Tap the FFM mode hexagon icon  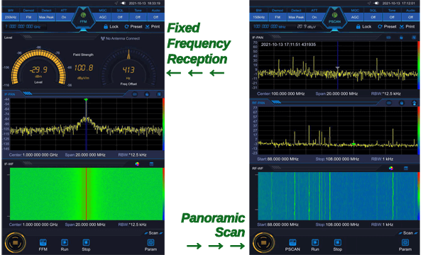click(83, 18)
